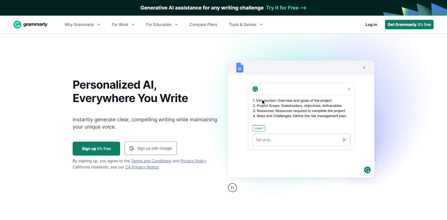
Task: Open the Terms and Conditions link
Action: click(x=151, y=161)
